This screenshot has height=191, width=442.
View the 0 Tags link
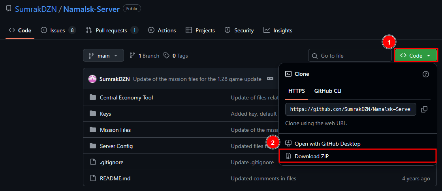pyautogui.click(x=176, y=56)
